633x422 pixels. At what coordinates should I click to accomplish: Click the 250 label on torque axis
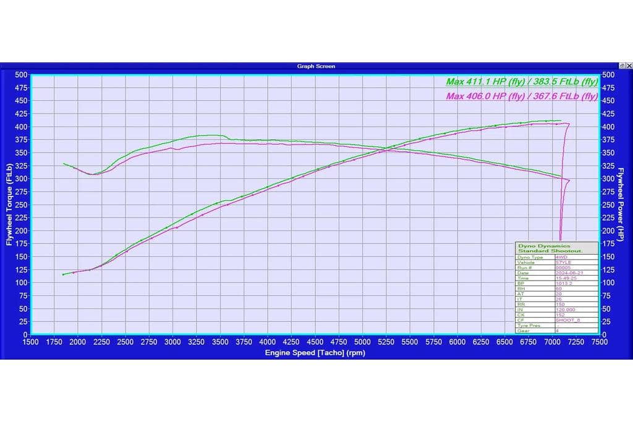pyautogui.click(x=21, y=205)
